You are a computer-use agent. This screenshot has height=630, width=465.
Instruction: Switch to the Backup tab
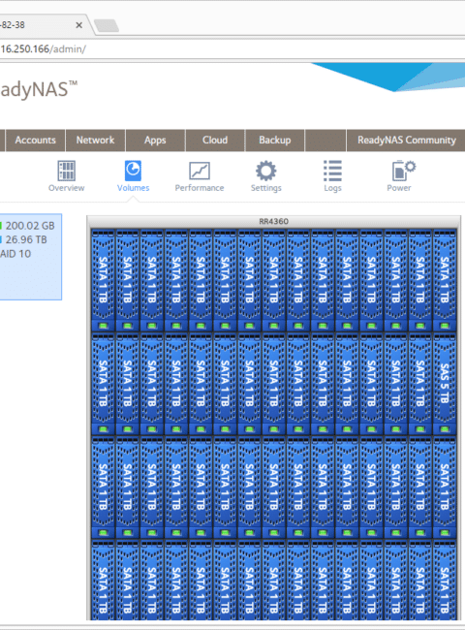[x=275, y=141]
